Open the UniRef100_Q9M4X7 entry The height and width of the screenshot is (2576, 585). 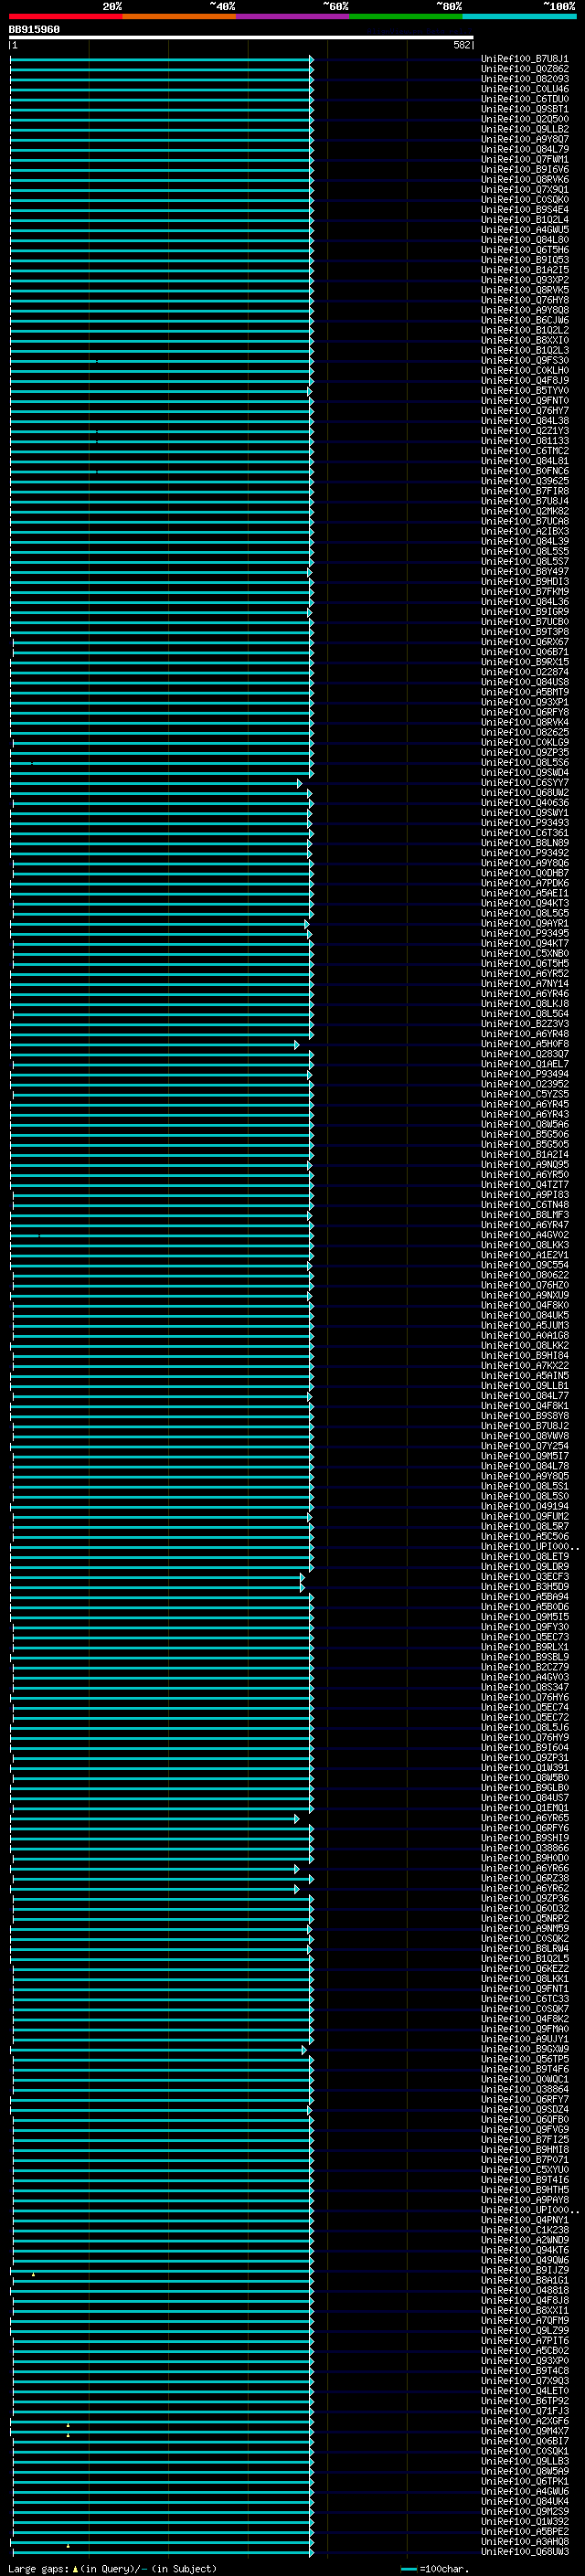coord(525,2431)
